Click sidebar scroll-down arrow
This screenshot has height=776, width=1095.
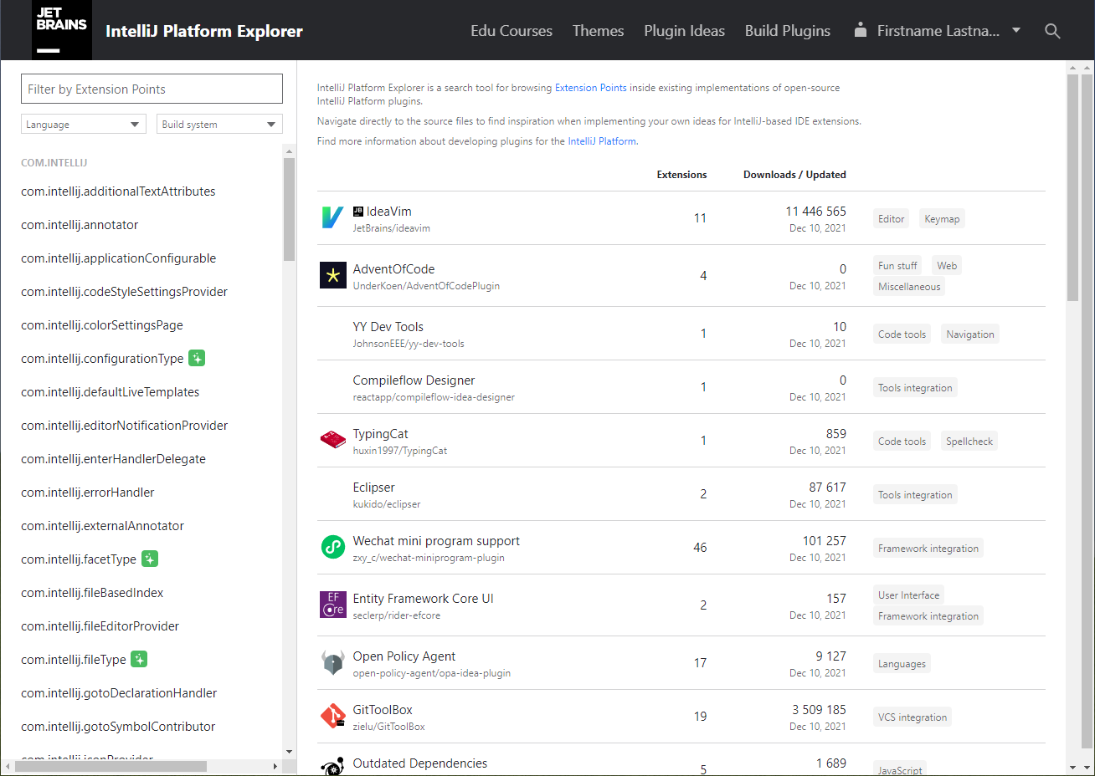tap(289, 752)
